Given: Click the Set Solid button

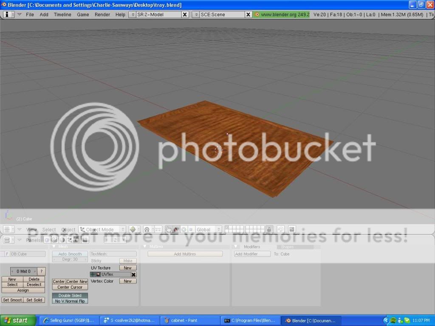Looking at the screenshot, I should pyautogui.click(x=34, y=300).
